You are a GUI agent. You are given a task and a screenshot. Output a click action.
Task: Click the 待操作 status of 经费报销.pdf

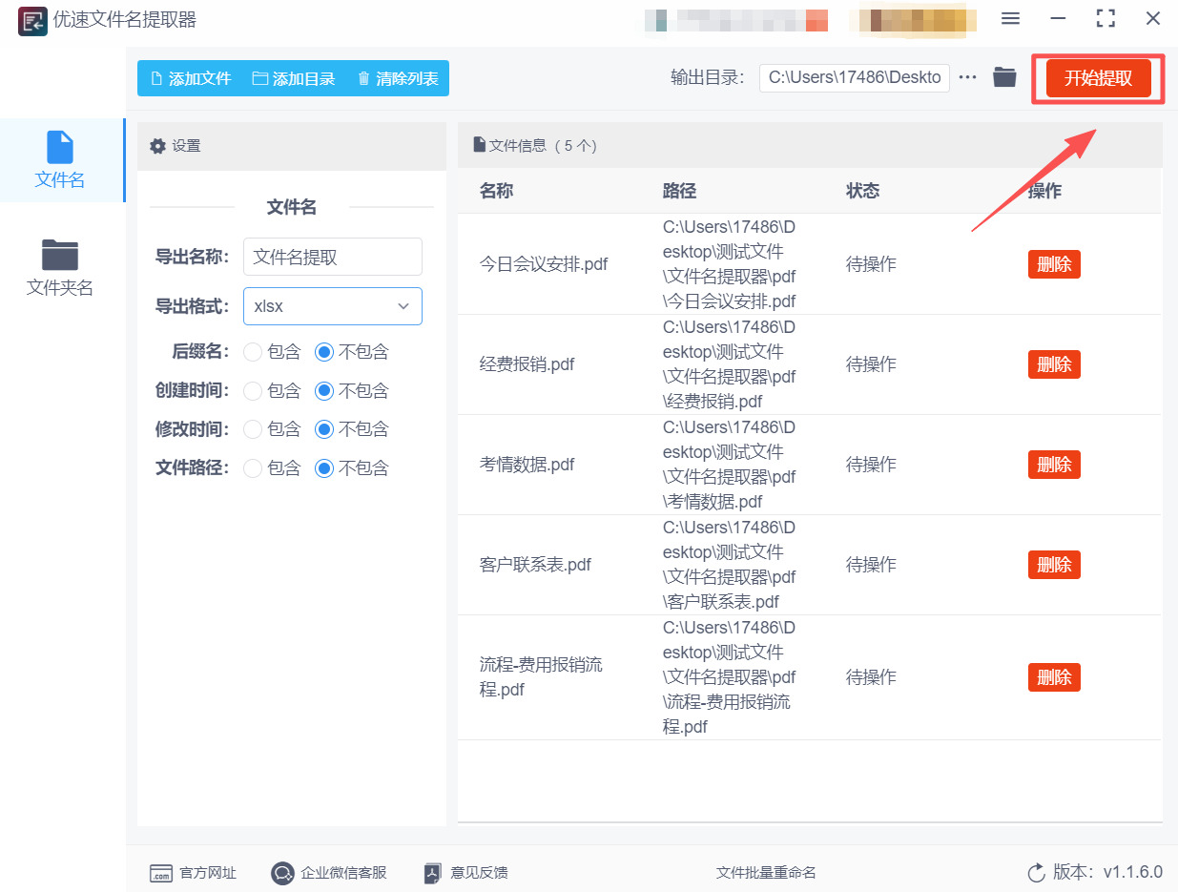pyautogui.click(x=871, y=364)
